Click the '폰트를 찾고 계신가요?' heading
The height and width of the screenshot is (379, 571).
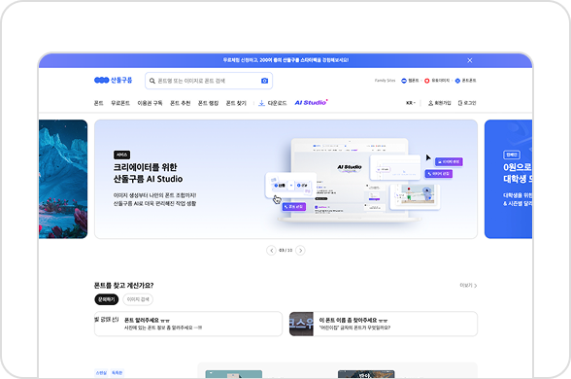point(124,286)
